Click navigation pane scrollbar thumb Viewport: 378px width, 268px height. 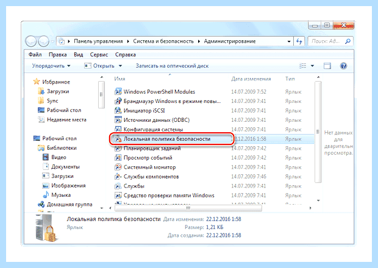click(x=101, y=94)
